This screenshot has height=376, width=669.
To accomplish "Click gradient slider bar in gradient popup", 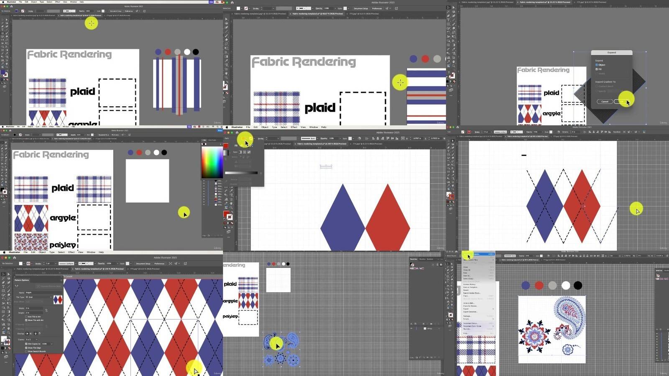I will coord(241,173).
